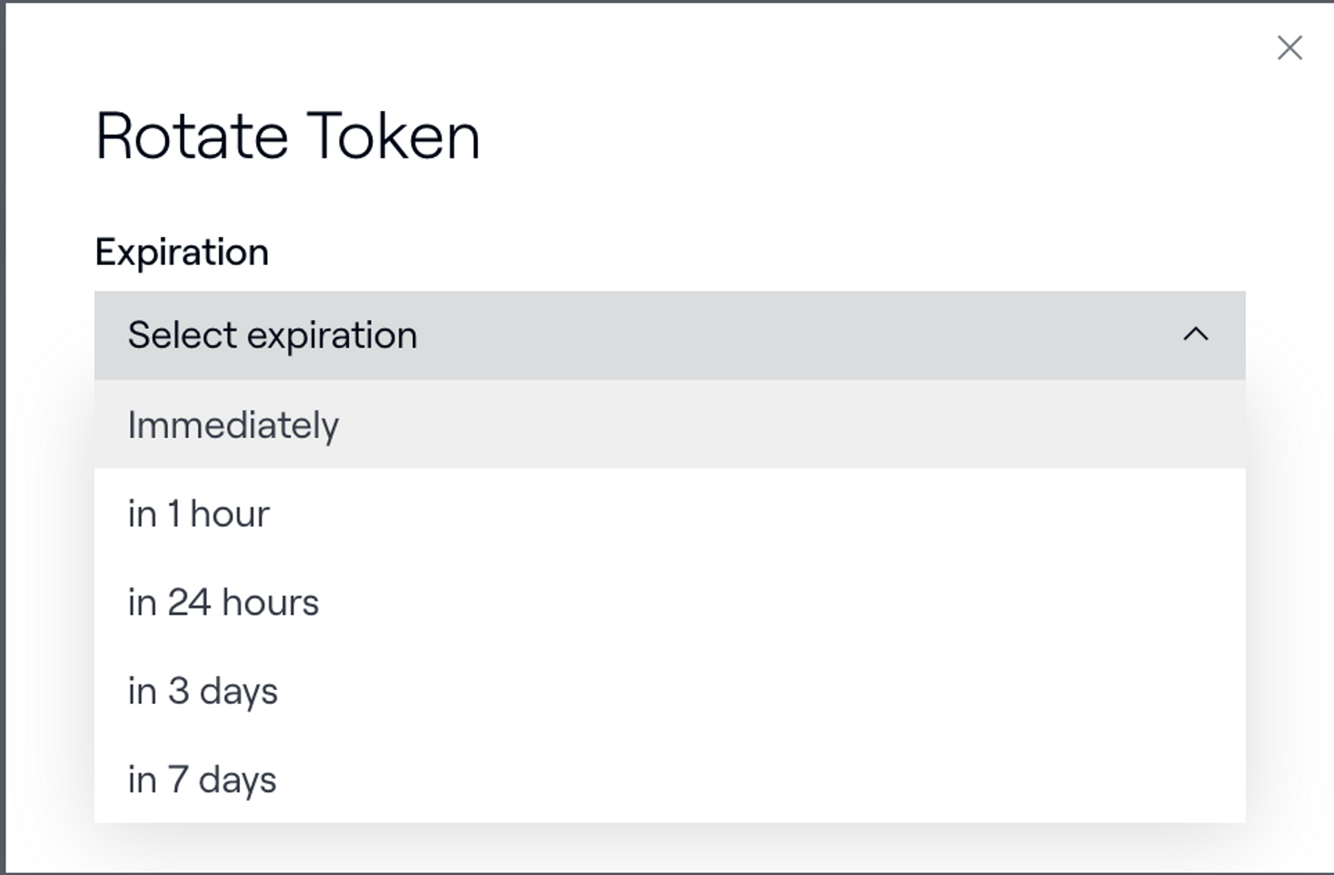Choose the Immediately expiration option
The height and width of the screenshot is (875, 1334).
click(x=669, y=424)
